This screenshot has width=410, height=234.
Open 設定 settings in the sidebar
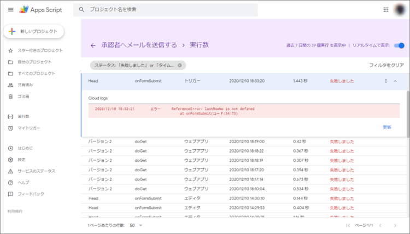pyautogui.click(x=21, y=160)
